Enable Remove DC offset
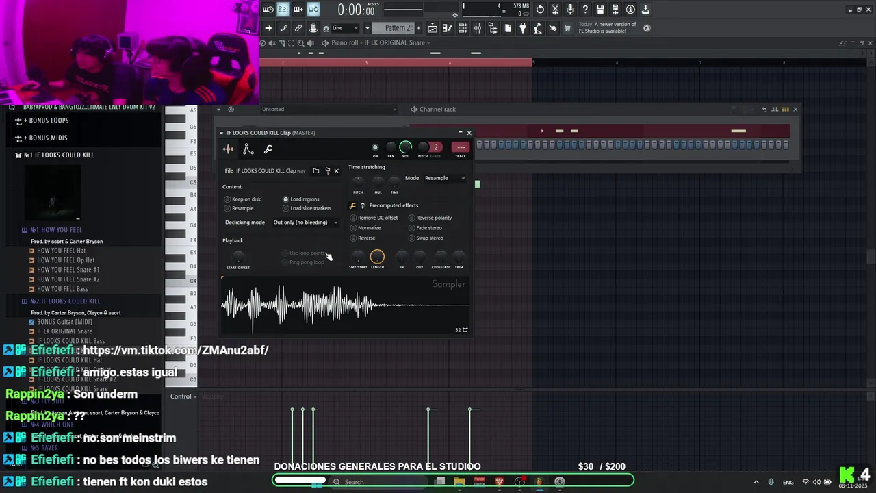 pyautogui.click(x=374, y=218)
